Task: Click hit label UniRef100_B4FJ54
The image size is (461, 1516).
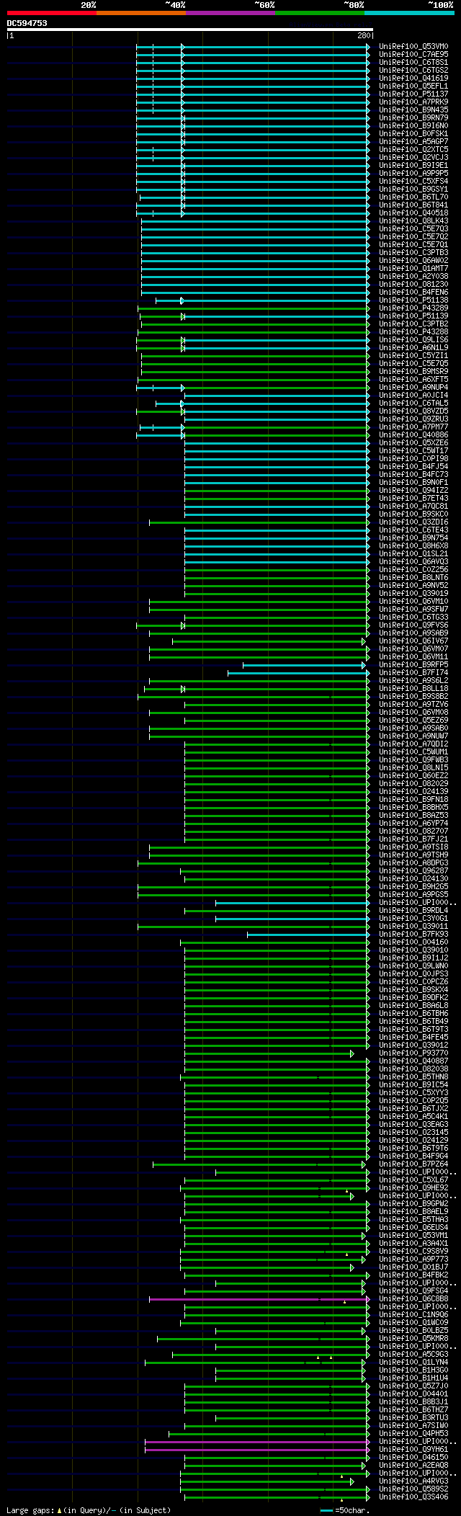Action: (x=413, y=466)
